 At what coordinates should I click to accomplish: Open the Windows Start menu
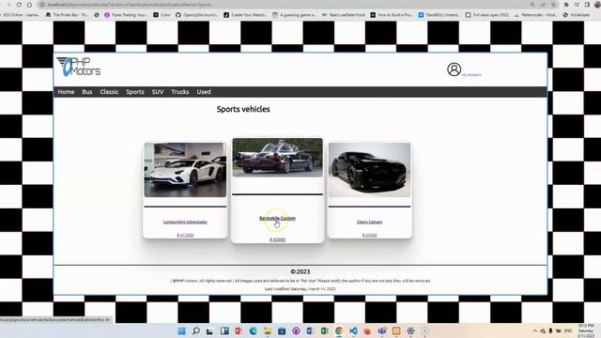tap(181, 330)
